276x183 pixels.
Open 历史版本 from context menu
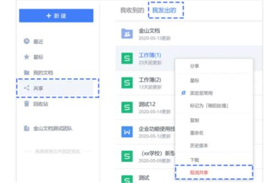pos(199,145)
